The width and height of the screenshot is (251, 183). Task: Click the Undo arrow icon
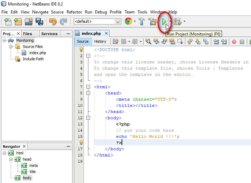coord(53,22)
